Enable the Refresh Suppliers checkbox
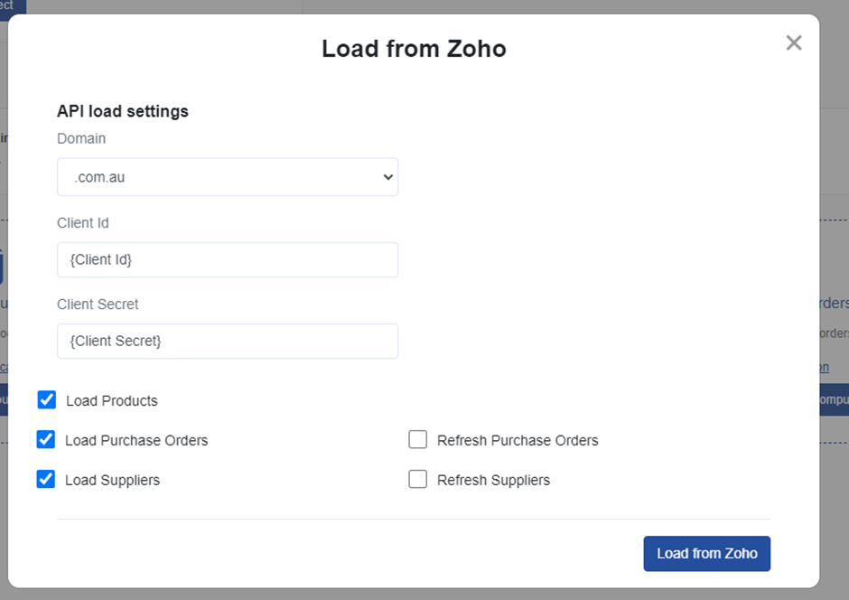849x600 pixels. (417, 479)
